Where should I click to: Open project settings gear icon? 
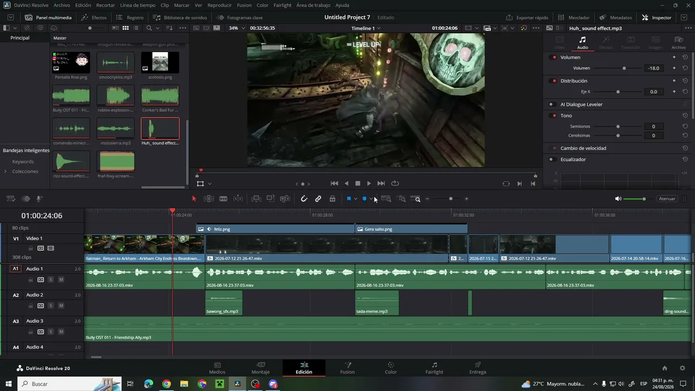tap(683, 368)
